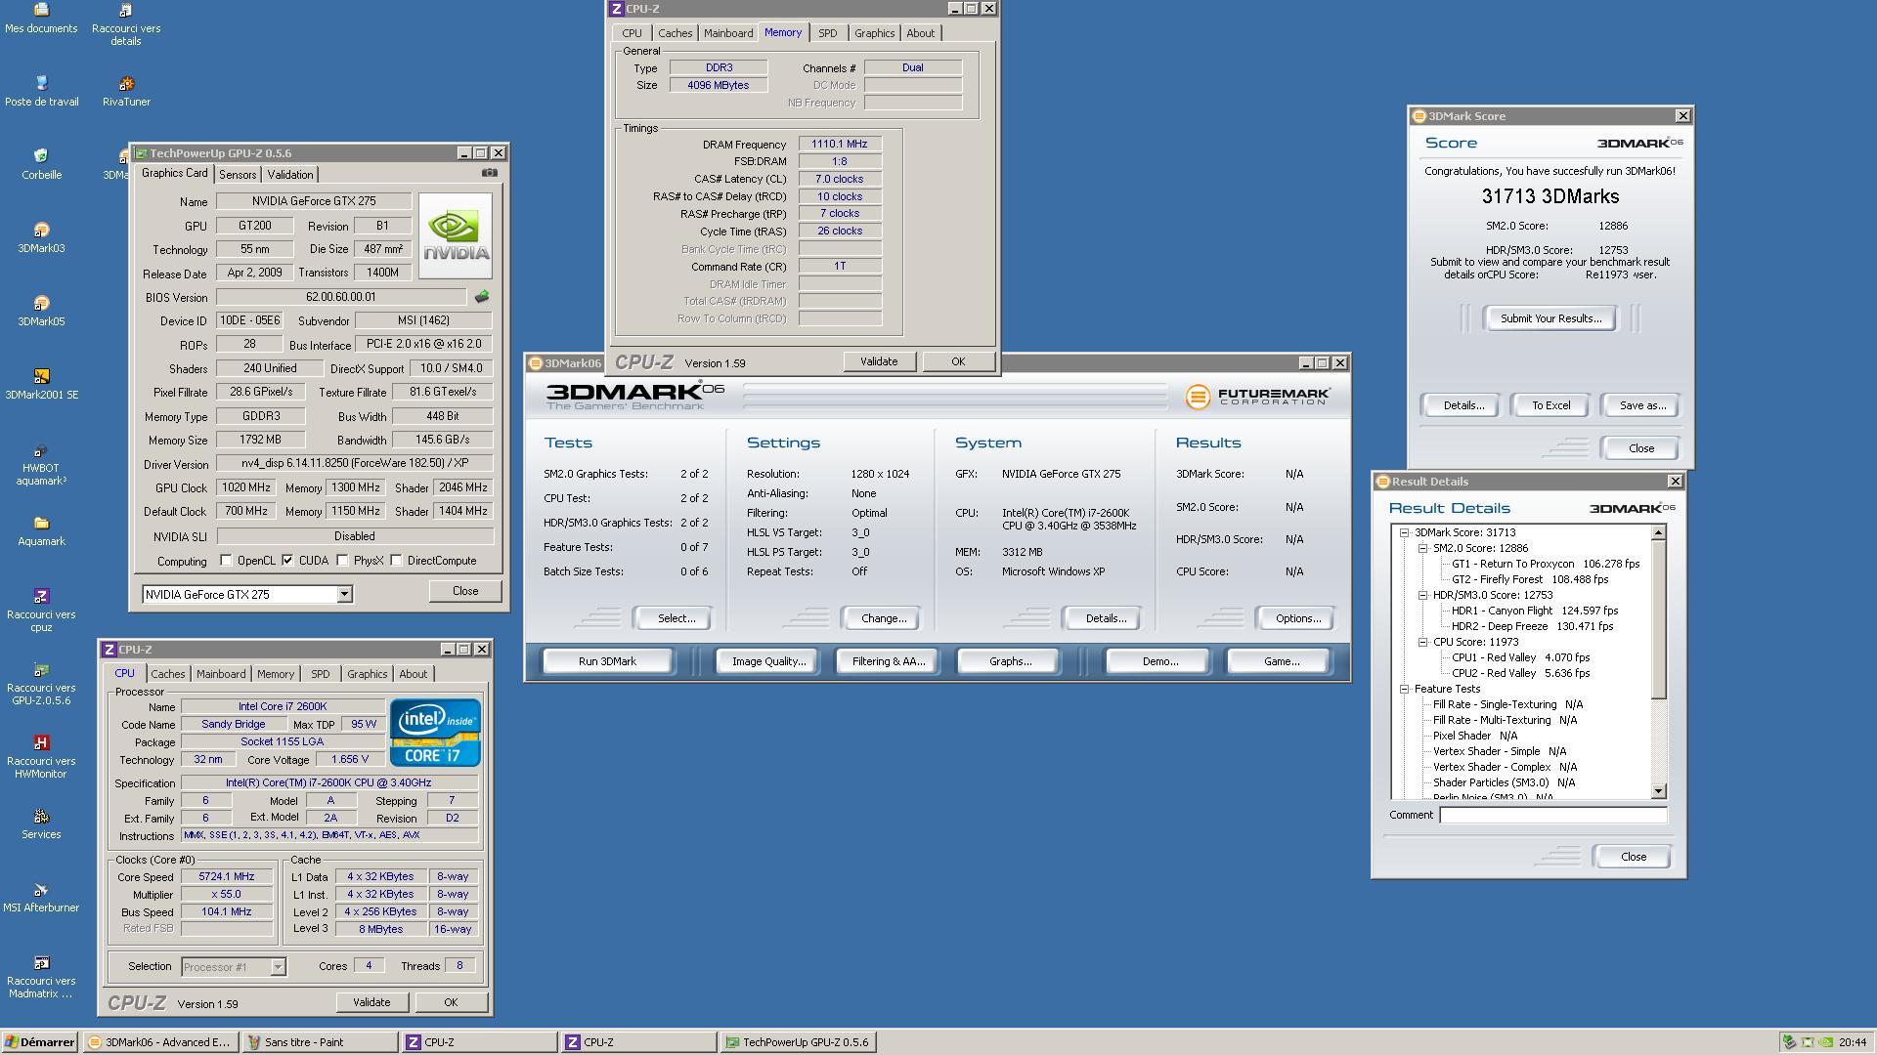
Task: Switch to Sans titre - Paint in taskbar
Action: coord(321,1042)
